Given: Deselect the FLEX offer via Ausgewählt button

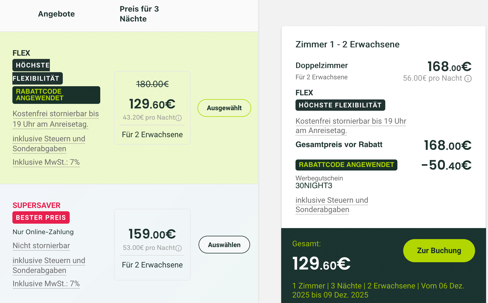Looking at the screenshot, I should tap(224, 108).
